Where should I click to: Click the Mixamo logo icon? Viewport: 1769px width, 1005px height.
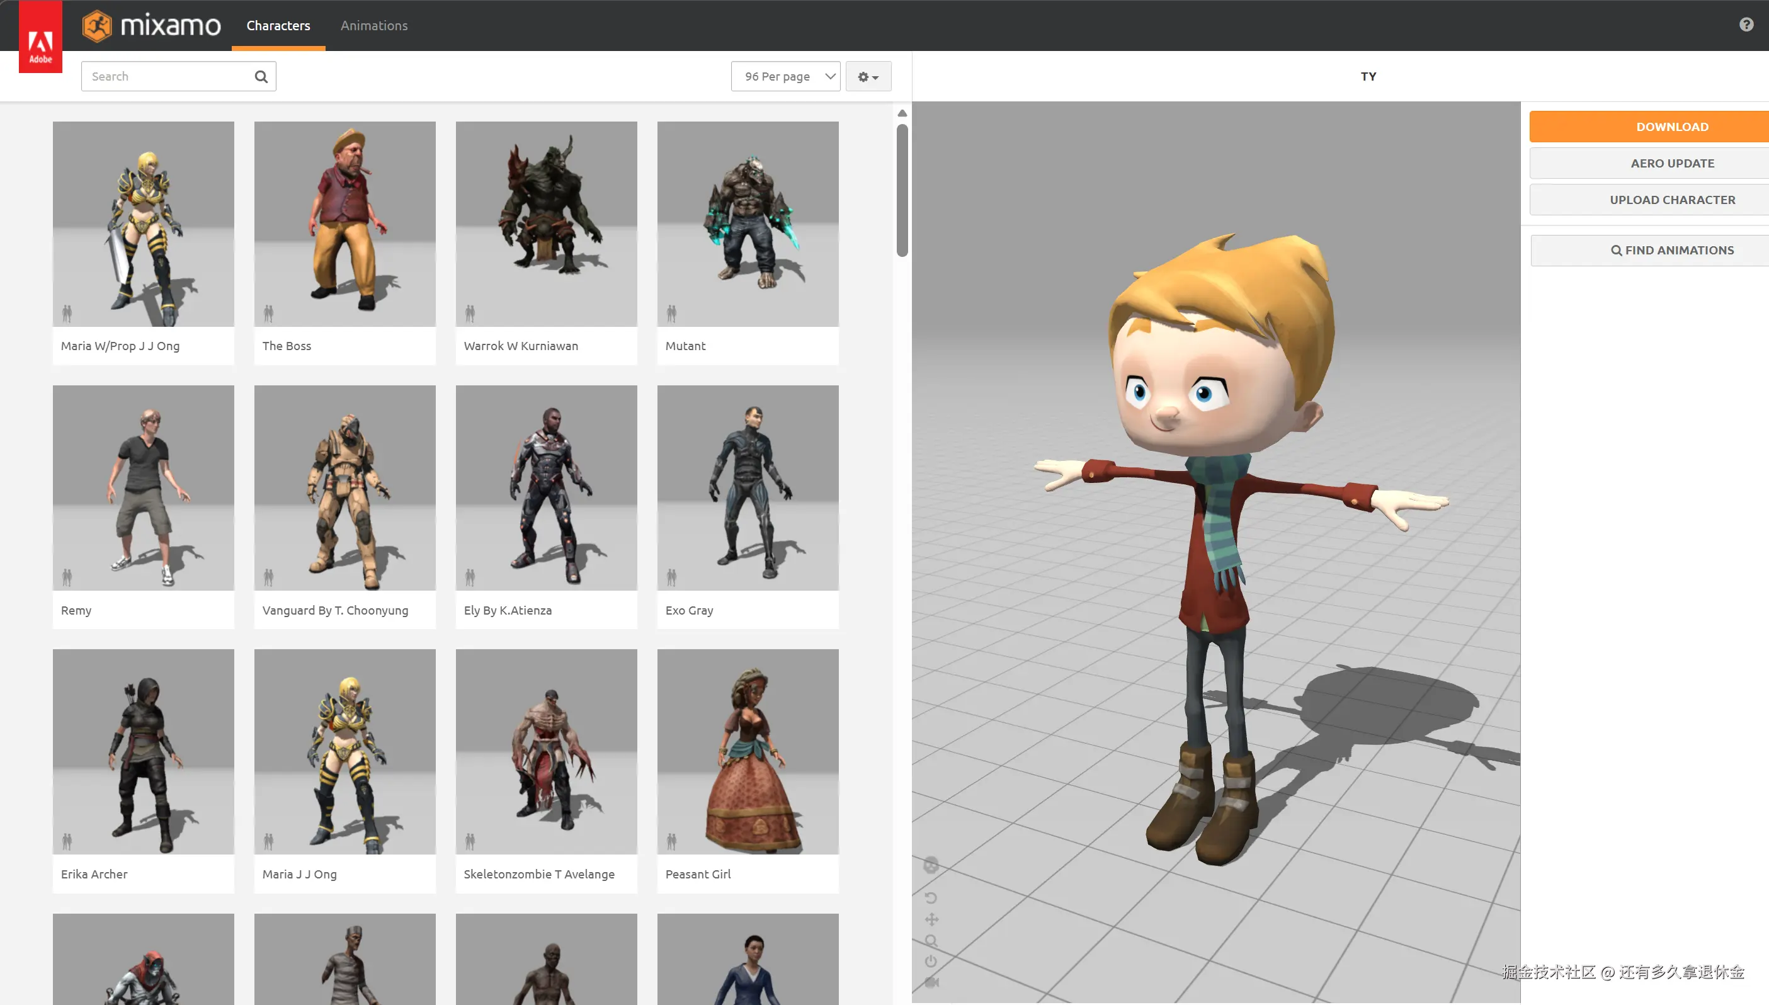pos(98,26)
